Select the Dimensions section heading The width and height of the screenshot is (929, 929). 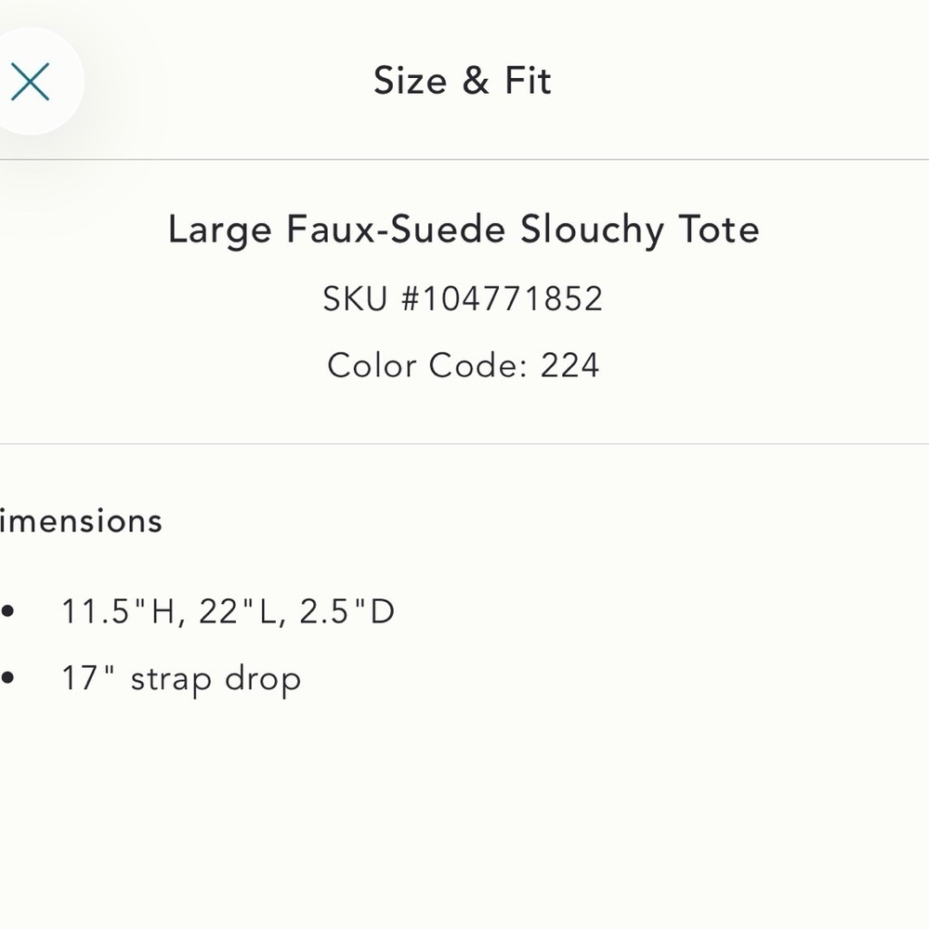coord(81,521)
